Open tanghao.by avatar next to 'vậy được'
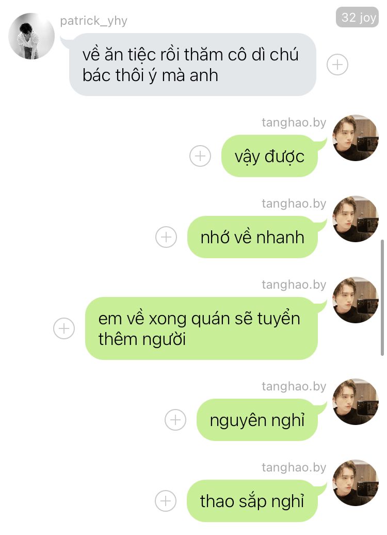 (x=356, y=138)
